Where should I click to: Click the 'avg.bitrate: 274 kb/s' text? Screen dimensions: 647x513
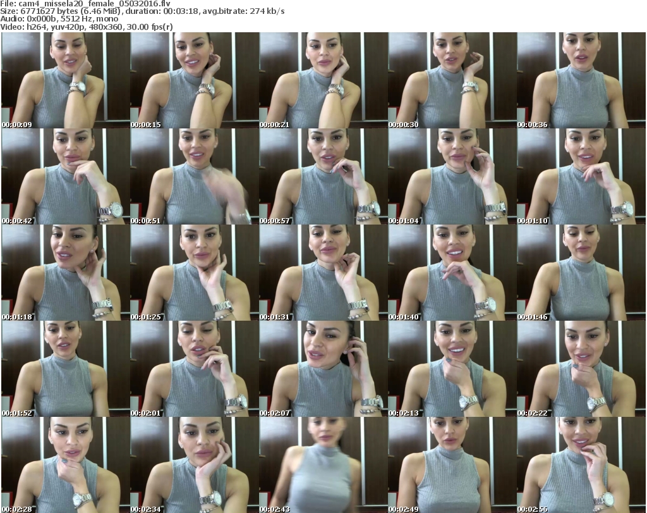coord(243,11)
